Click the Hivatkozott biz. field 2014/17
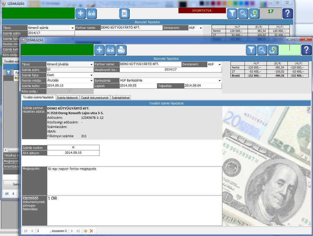The image size is (313, 236). [171, 70]
